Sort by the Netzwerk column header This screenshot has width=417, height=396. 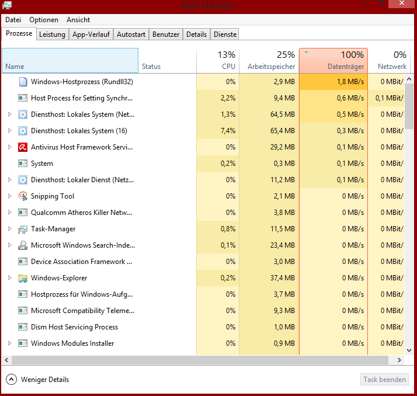390,61
